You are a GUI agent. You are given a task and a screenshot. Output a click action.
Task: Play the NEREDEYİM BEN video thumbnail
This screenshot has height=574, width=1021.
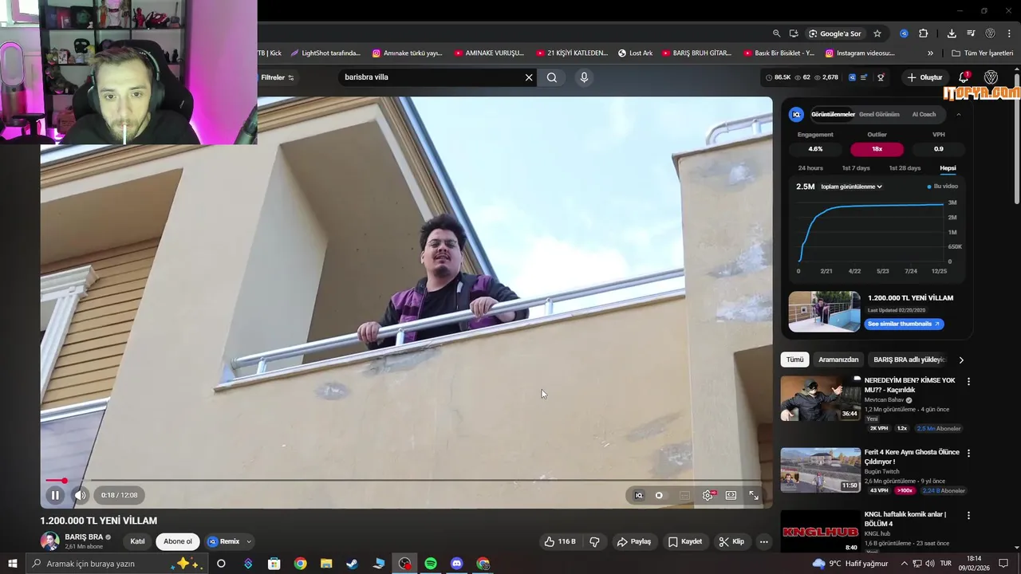pos(820,399)
